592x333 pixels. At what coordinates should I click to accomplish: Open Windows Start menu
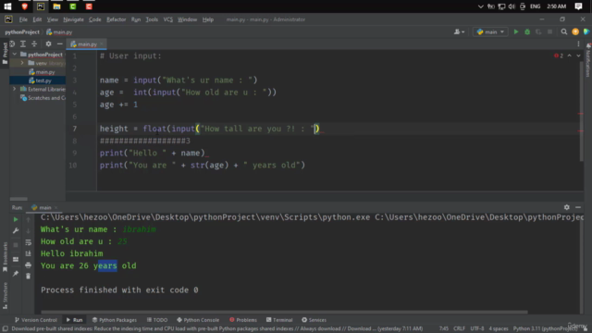pos(7,6)
